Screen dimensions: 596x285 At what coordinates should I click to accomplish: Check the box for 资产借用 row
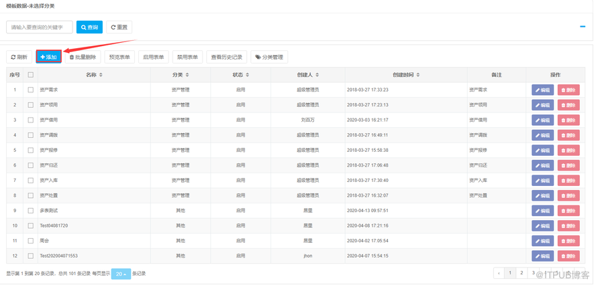[x=30, y=120]
